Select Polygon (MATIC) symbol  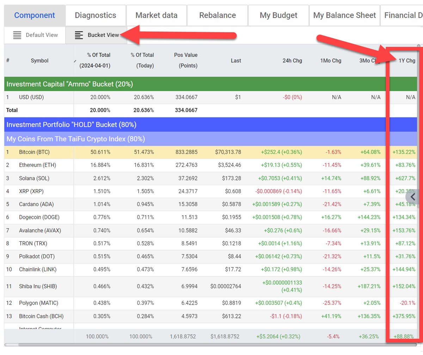click(38, 303)
